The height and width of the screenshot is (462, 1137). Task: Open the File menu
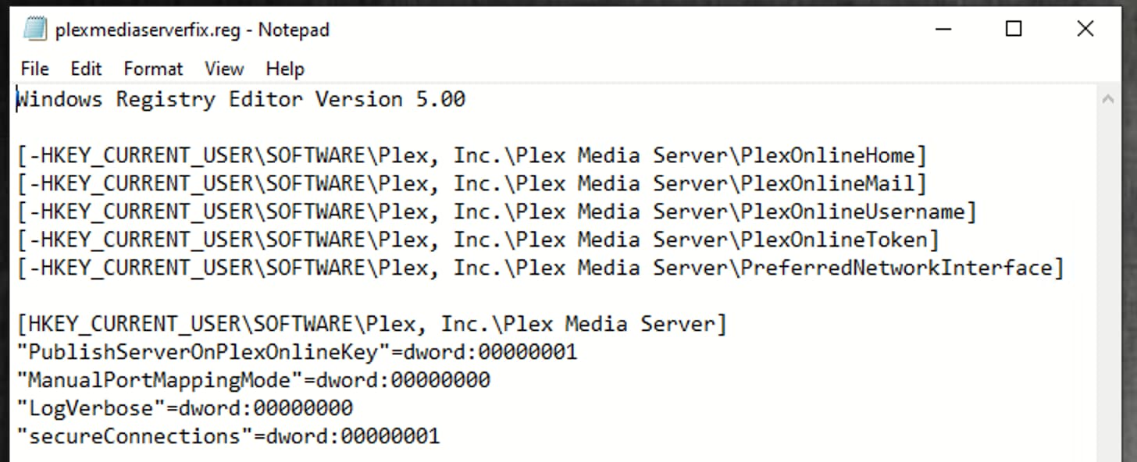tap(35, 69)
